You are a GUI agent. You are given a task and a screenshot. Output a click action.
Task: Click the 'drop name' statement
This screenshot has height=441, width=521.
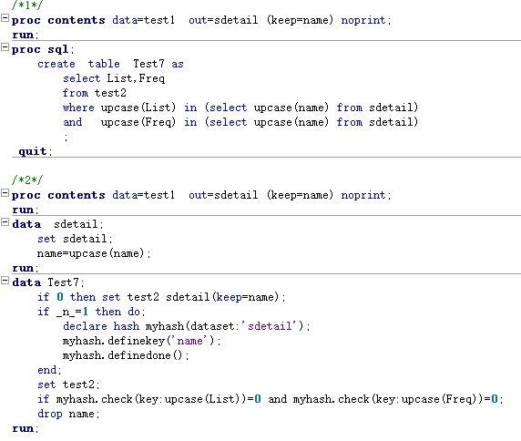pos(68,414)
